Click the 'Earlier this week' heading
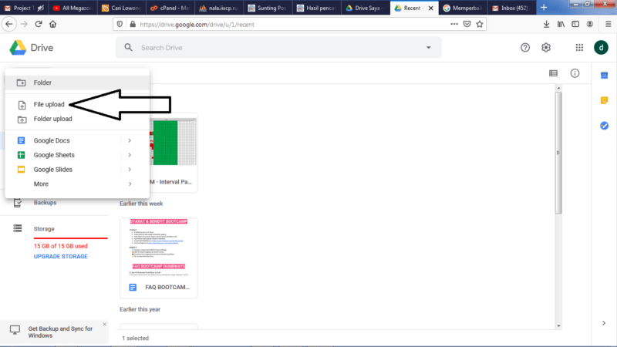Viewport: 617px width, 347px height. 141,204
